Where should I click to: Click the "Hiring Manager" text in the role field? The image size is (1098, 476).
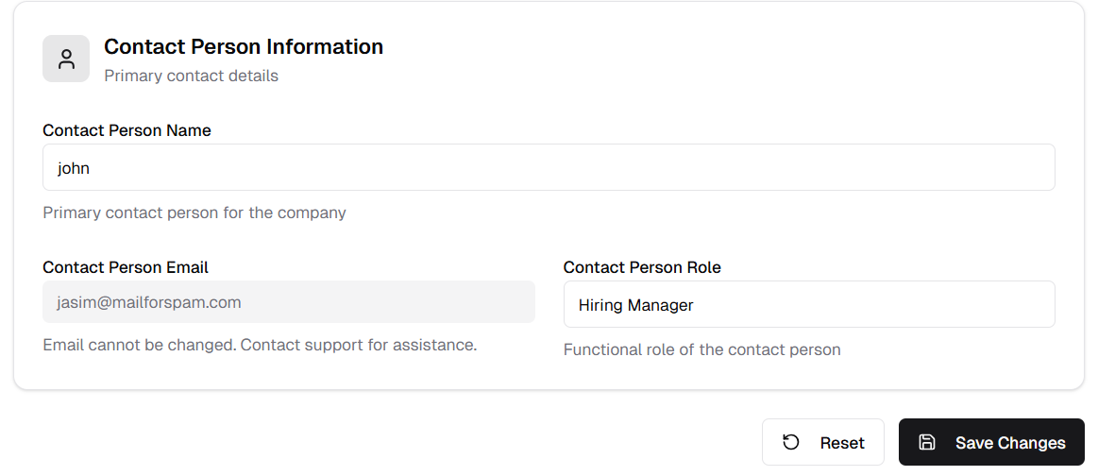pyautogui.click(x=635, y=305)
